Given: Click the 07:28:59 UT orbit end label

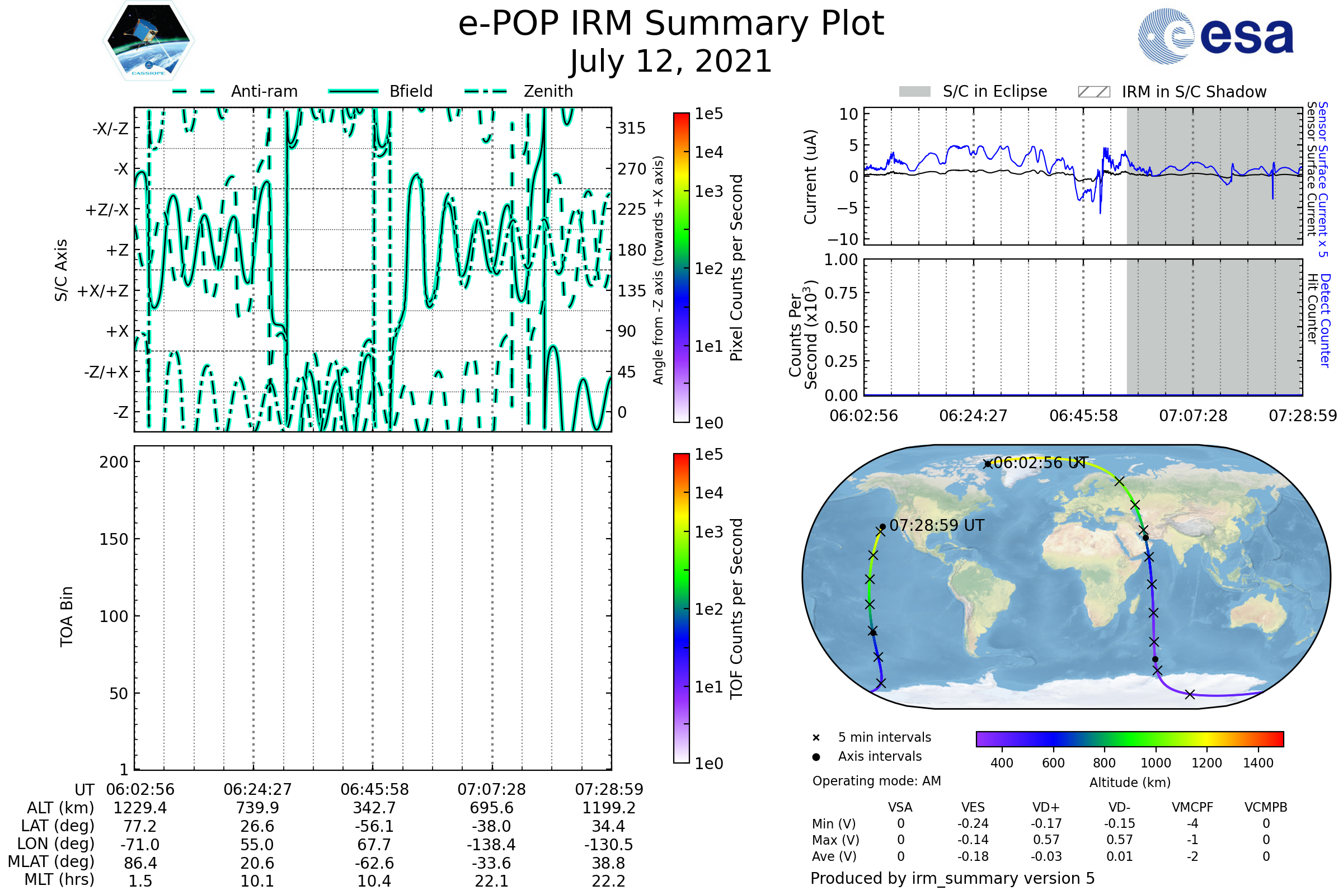Looking at the screenshot, I should coord(937,525).
